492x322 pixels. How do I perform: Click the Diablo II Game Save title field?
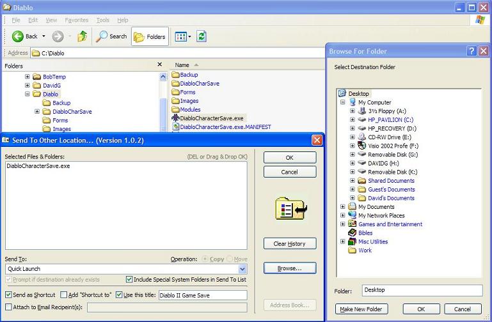pyautogui.click(x=202, y=295)
